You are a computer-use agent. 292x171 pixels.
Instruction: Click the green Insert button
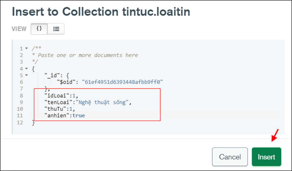[x=266, y=157]
